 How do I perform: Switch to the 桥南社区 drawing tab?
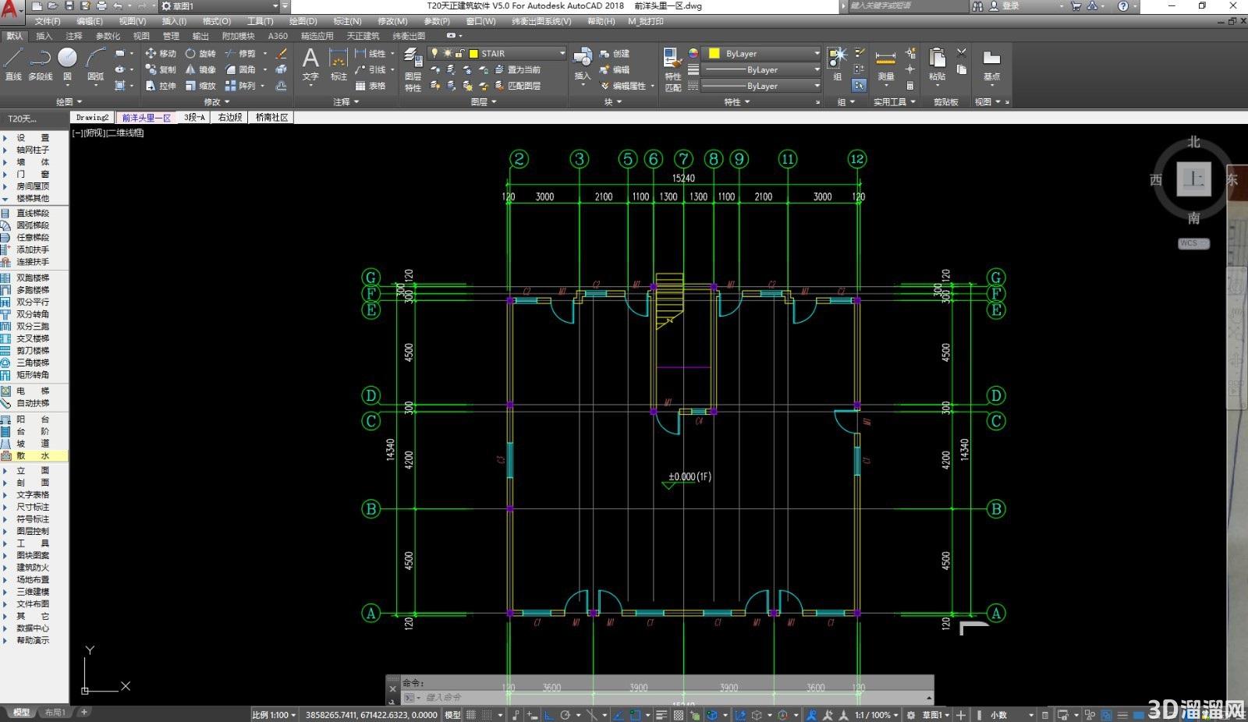[272, 117]
